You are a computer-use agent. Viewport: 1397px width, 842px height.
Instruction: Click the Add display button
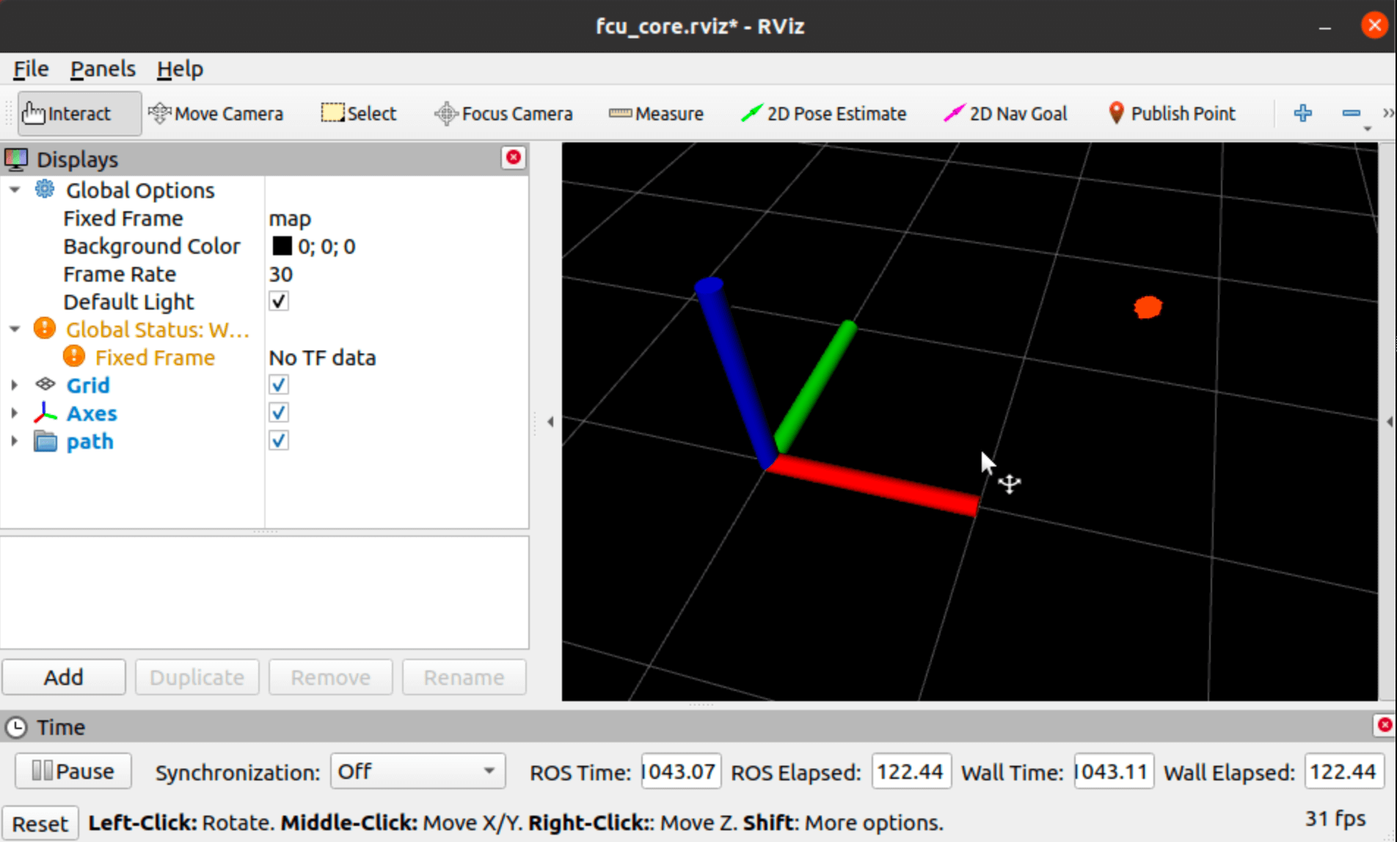(x=64, y=677)
